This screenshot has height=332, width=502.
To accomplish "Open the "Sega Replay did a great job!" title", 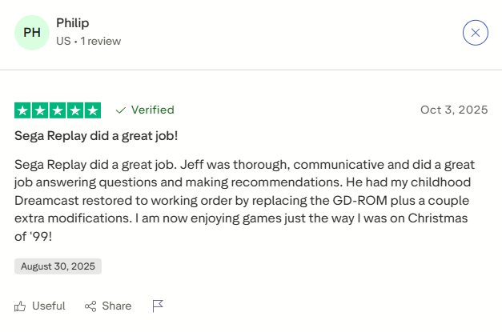I will [x=96, y=135].
